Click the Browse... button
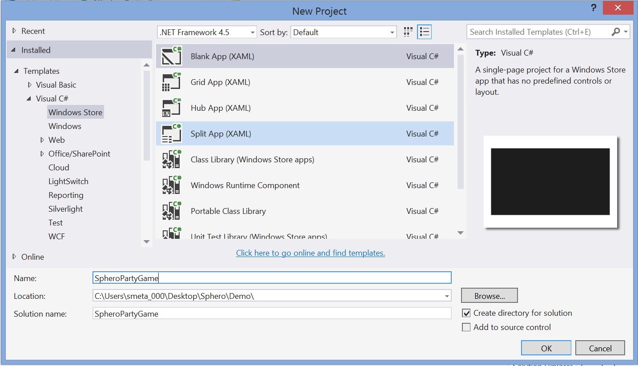The height and width of the screenshot is (366, 638). (490, 296)
